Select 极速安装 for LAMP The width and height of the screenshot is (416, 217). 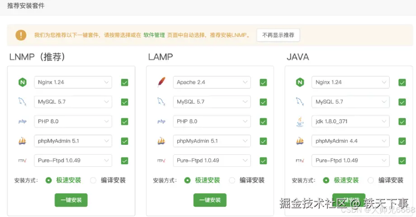[187, 180]
